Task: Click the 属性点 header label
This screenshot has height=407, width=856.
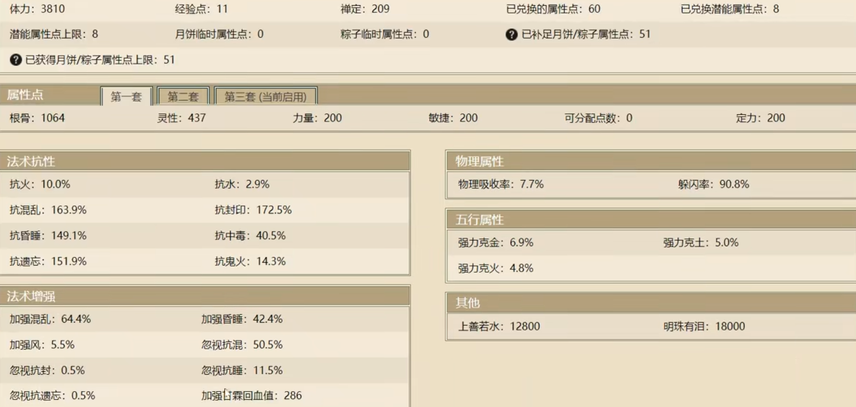Action: pos(26,95)
